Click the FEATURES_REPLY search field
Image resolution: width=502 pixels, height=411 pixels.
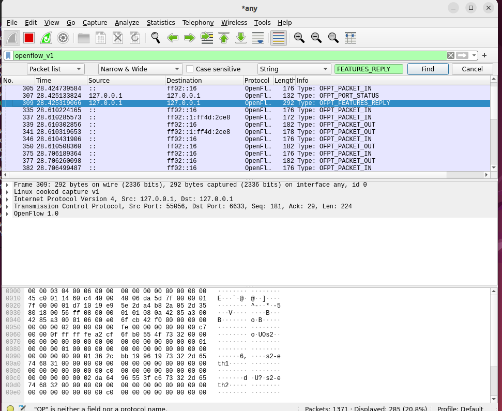[x=369, y=69]
